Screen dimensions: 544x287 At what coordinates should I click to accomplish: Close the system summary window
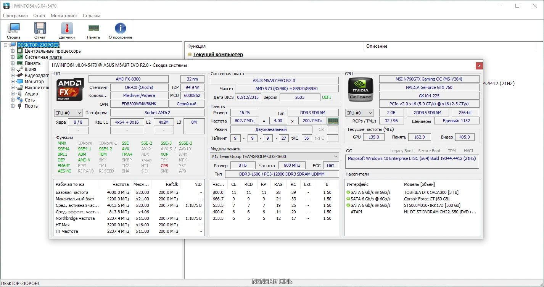tap(479, 66)
